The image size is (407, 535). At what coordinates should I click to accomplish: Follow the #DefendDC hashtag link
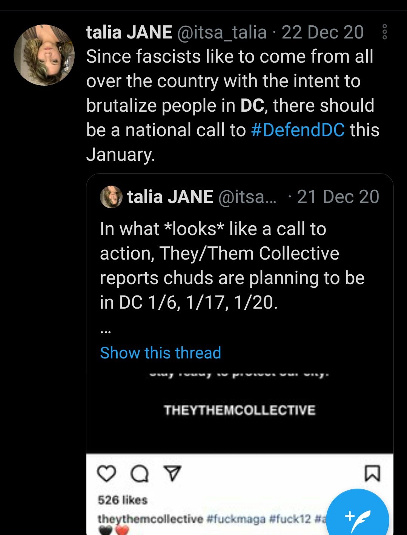pos(298,130)
